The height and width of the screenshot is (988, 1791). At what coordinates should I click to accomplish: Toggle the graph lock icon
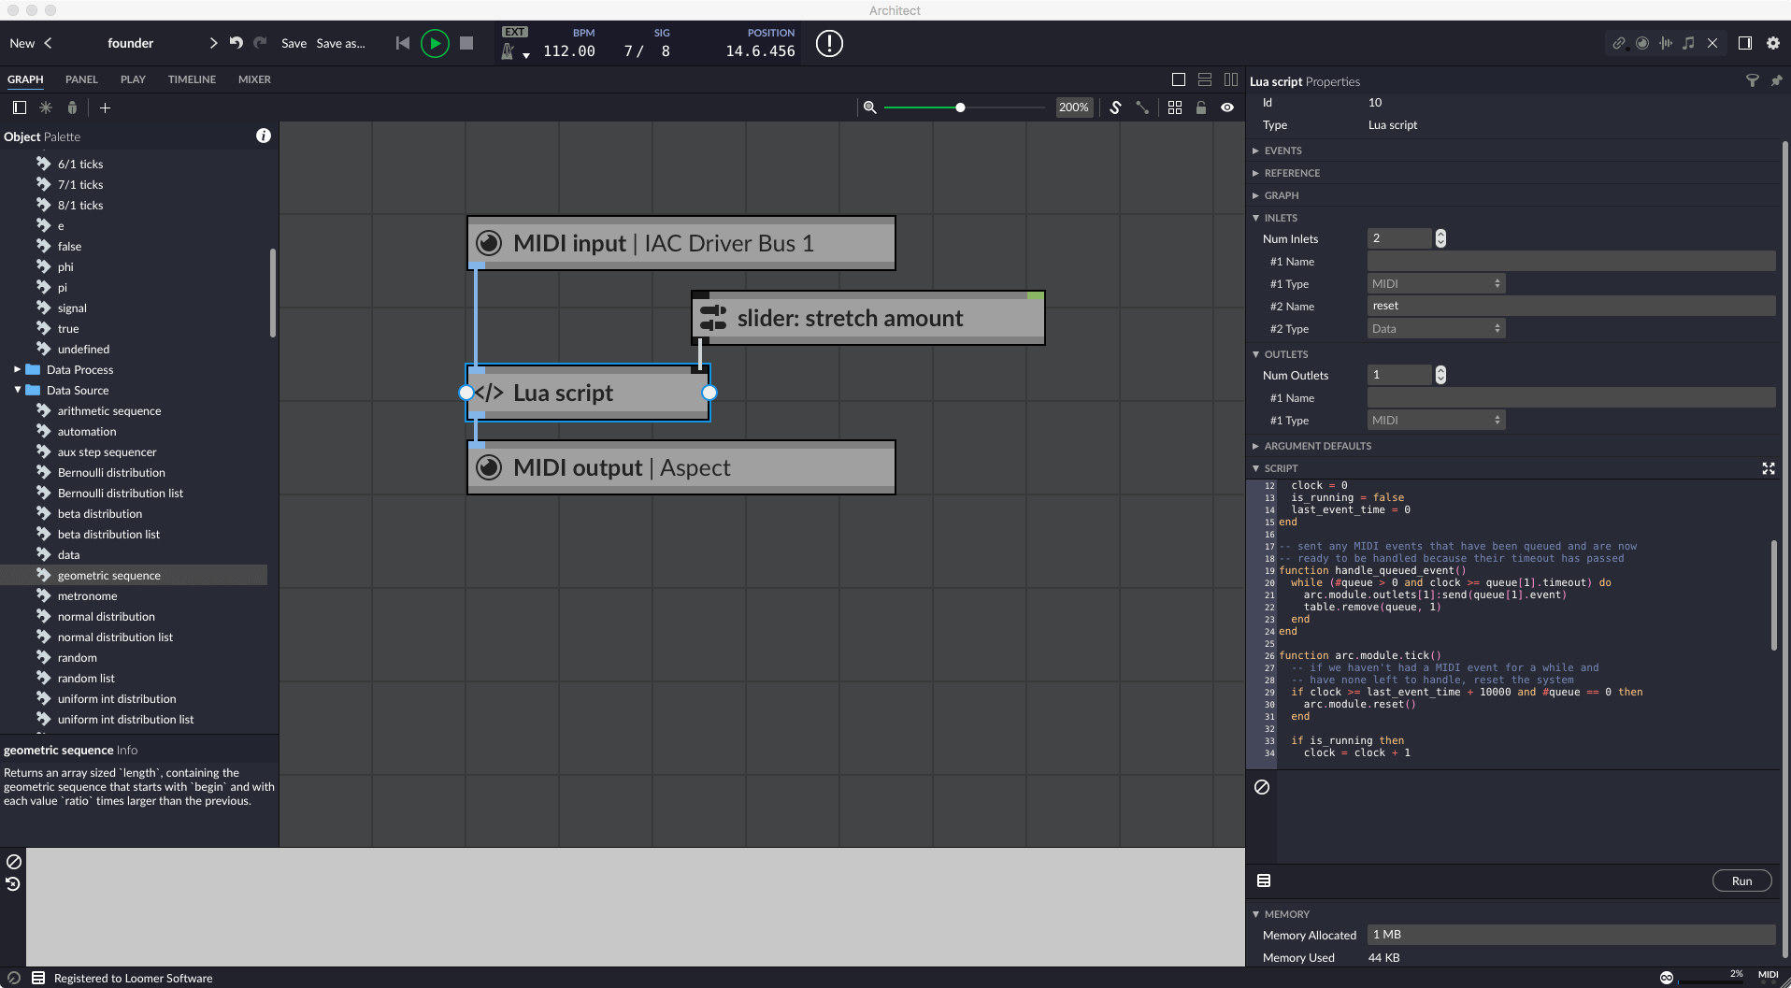(1201, 107)
